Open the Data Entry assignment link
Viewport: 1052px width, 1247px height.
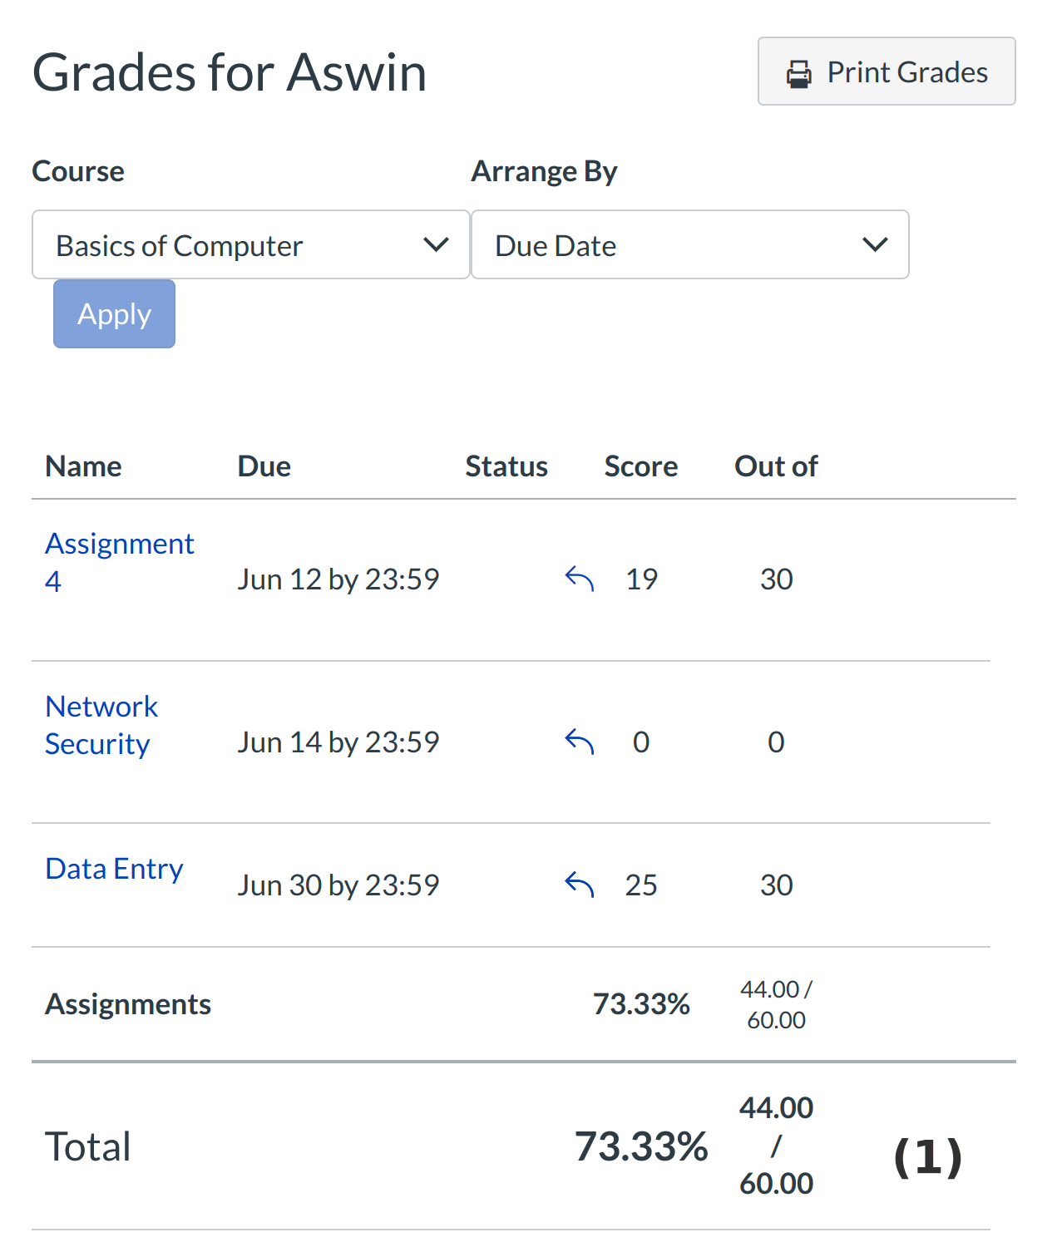click(x=114, y=869)
